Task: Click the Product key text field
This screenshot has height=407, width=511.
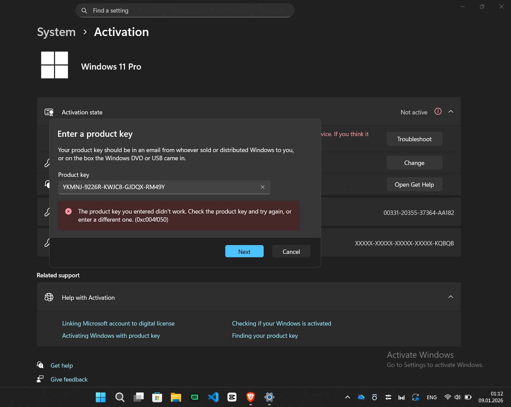Action: [164, 187]
